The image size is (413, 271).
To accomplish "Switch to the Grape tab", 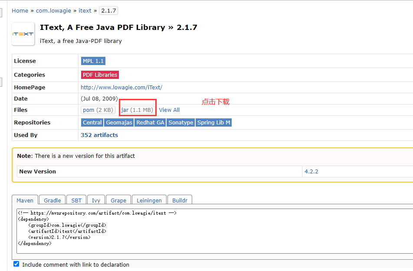I will point(118,200).
